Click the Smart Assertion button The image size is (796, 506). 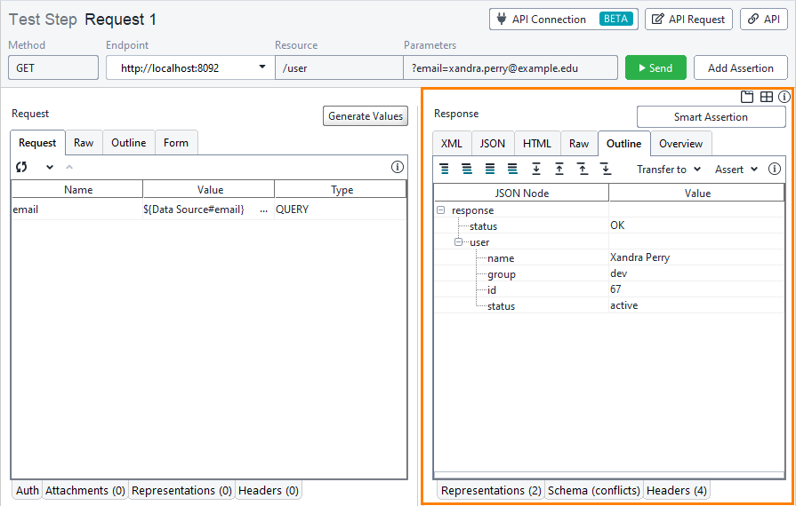click(x=711, y=116)
